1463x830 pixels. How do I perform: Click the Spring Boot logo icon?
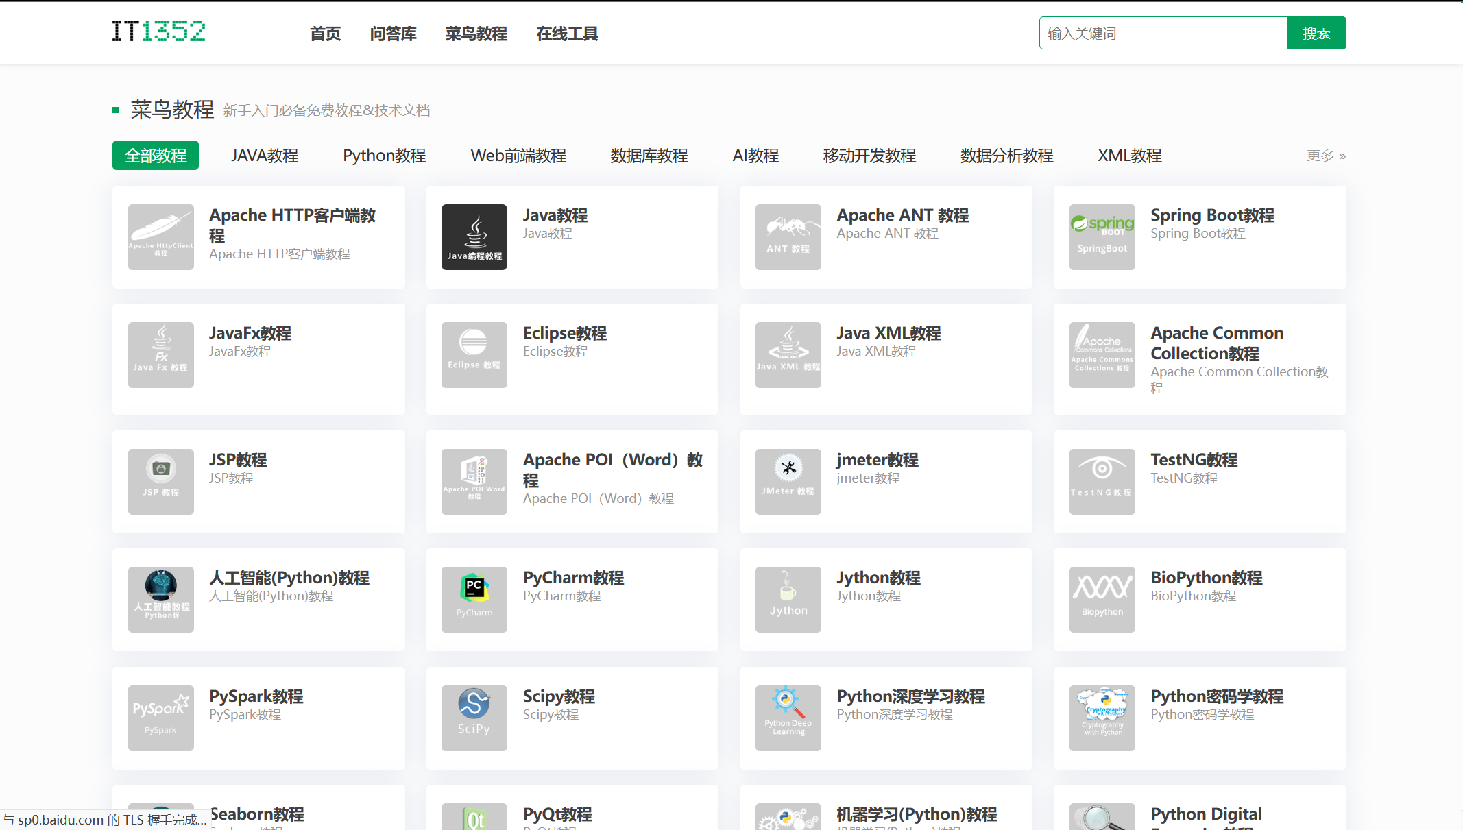click(x=1102, y=236)
